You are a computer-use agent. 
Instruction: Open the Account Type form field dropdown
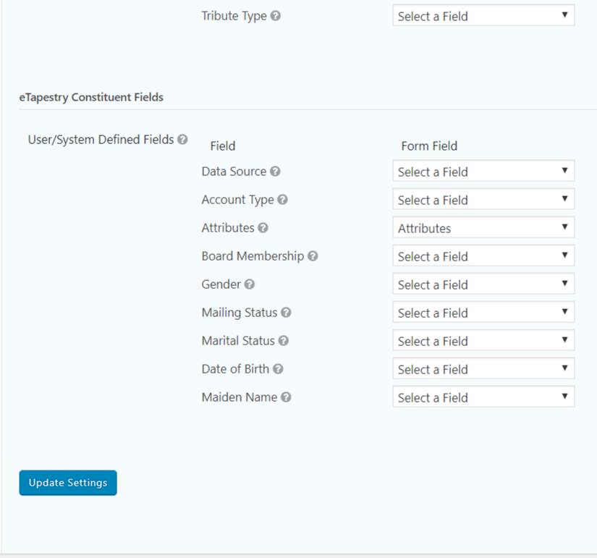483,199
